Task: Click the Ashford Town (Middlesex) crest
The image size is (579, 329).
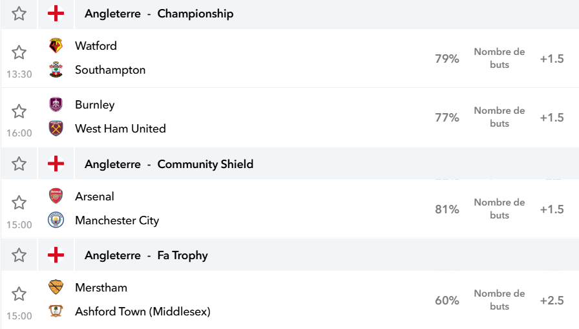Action: [x=56, y=312]
